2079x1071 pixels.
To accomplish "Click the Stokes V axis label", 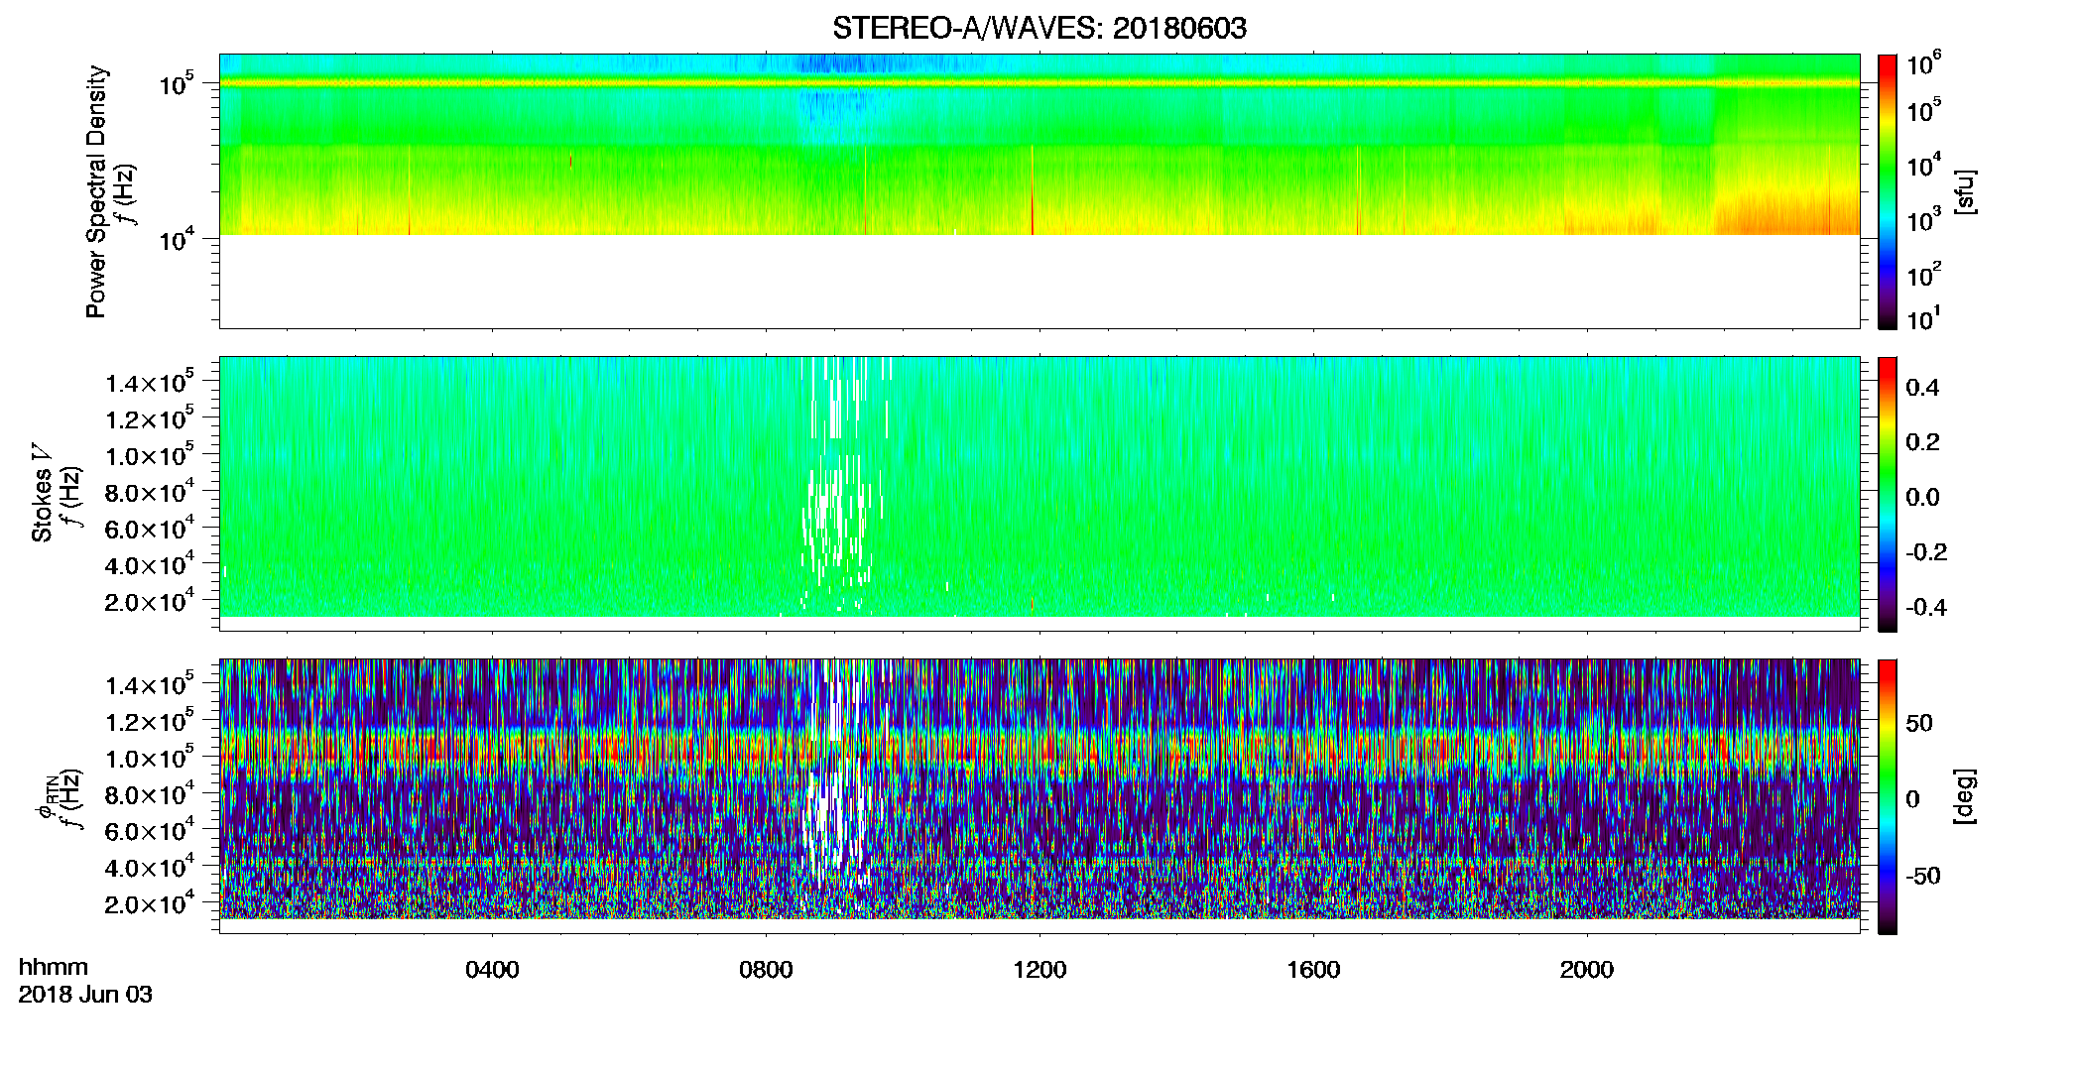I will point(42,493).
